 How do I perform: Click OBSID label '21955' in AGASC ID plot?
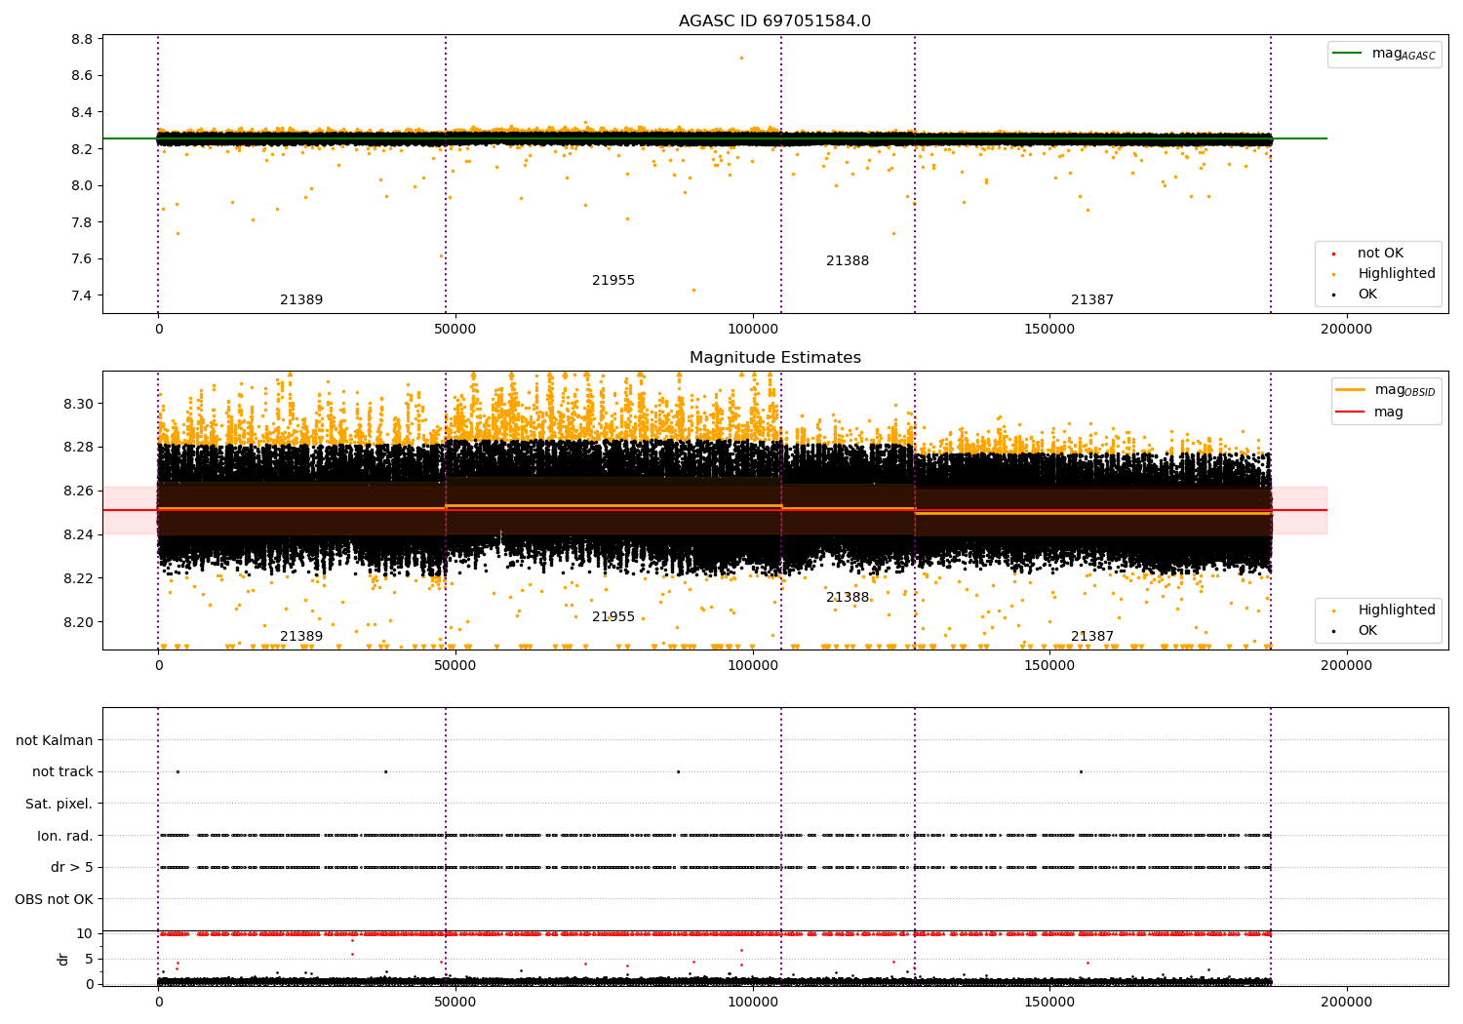(x=613, y=281)
